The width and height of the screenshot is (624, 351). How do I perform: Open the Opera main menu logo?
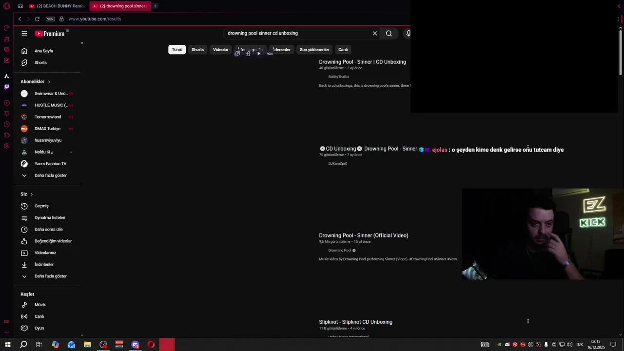[7, 6]
